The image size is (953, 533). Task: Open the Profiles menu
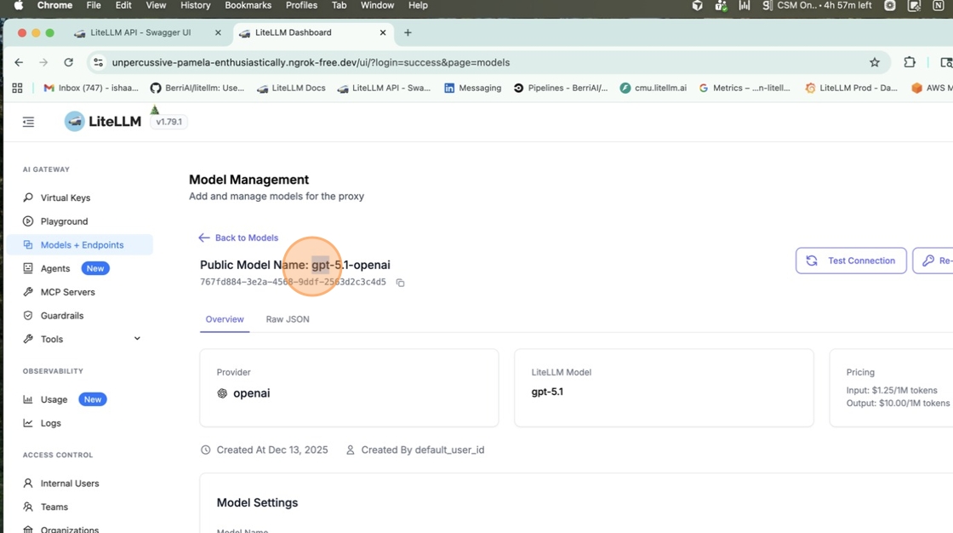301,5
